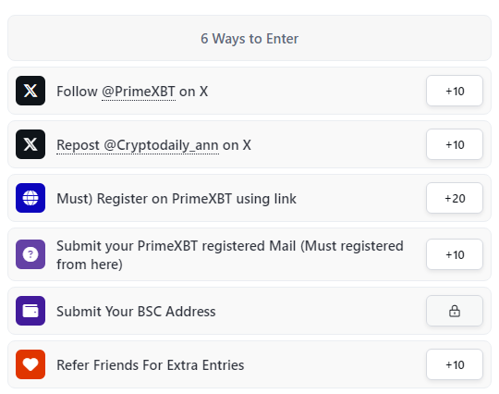This screenshot has width=499, height=394.
Task: Expand the Submit your PrimeXBT registered Mail row
Action: click(x=249, y=254)
